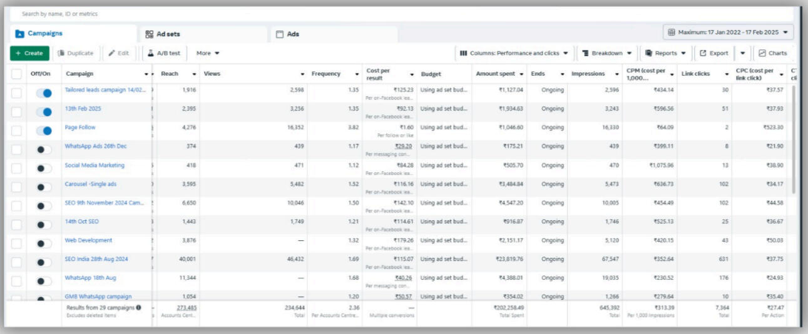Click the Campaigns folder icon

point(19,34)
